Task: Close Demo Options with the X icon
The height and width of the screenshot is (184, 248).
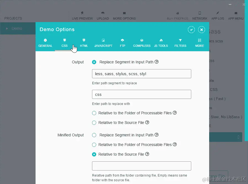Action: coord(201,30)
